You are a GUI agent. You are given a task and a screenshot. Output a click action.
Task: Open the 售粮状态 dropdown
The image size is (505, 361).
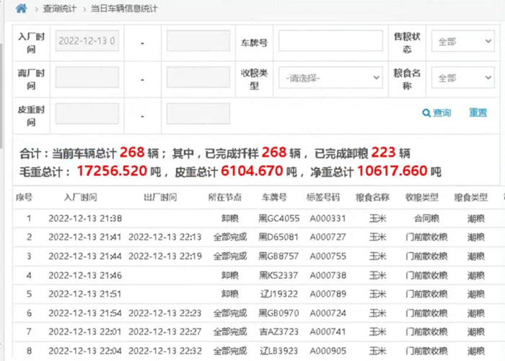(463, 41)
